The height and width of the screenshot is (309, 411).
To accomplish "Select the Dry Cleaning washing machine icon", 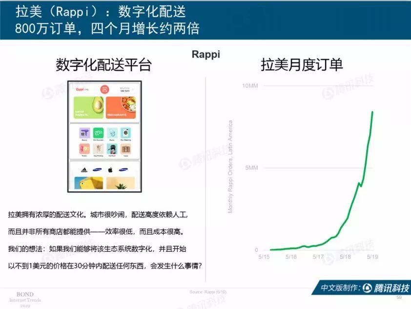I will [x=126, y=133].
